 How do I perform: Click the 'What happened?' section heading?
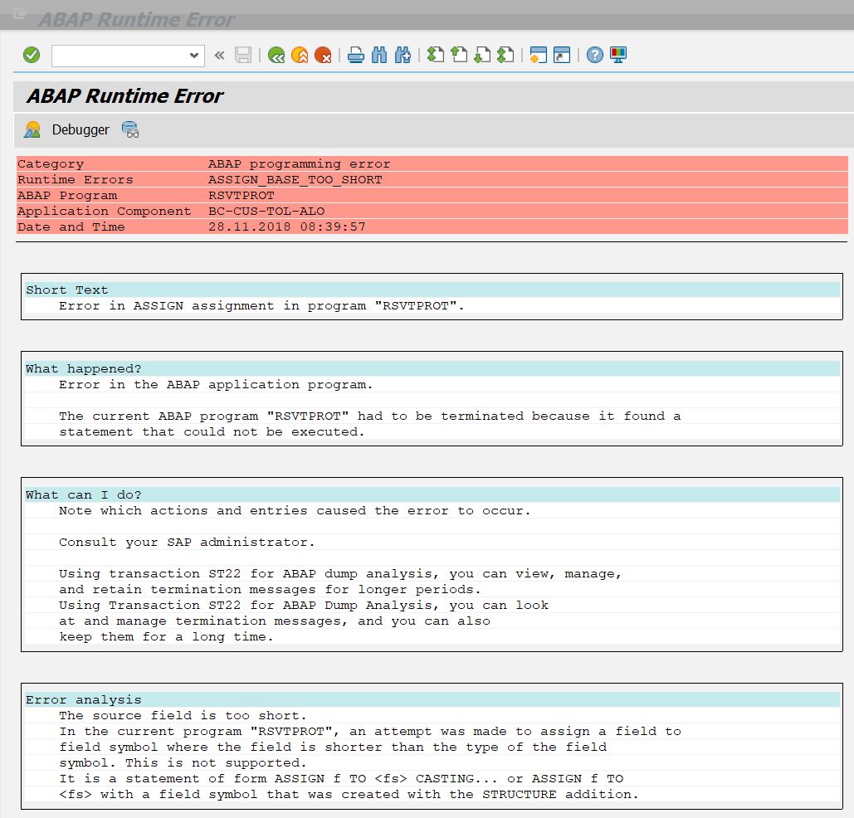[83, 368]
